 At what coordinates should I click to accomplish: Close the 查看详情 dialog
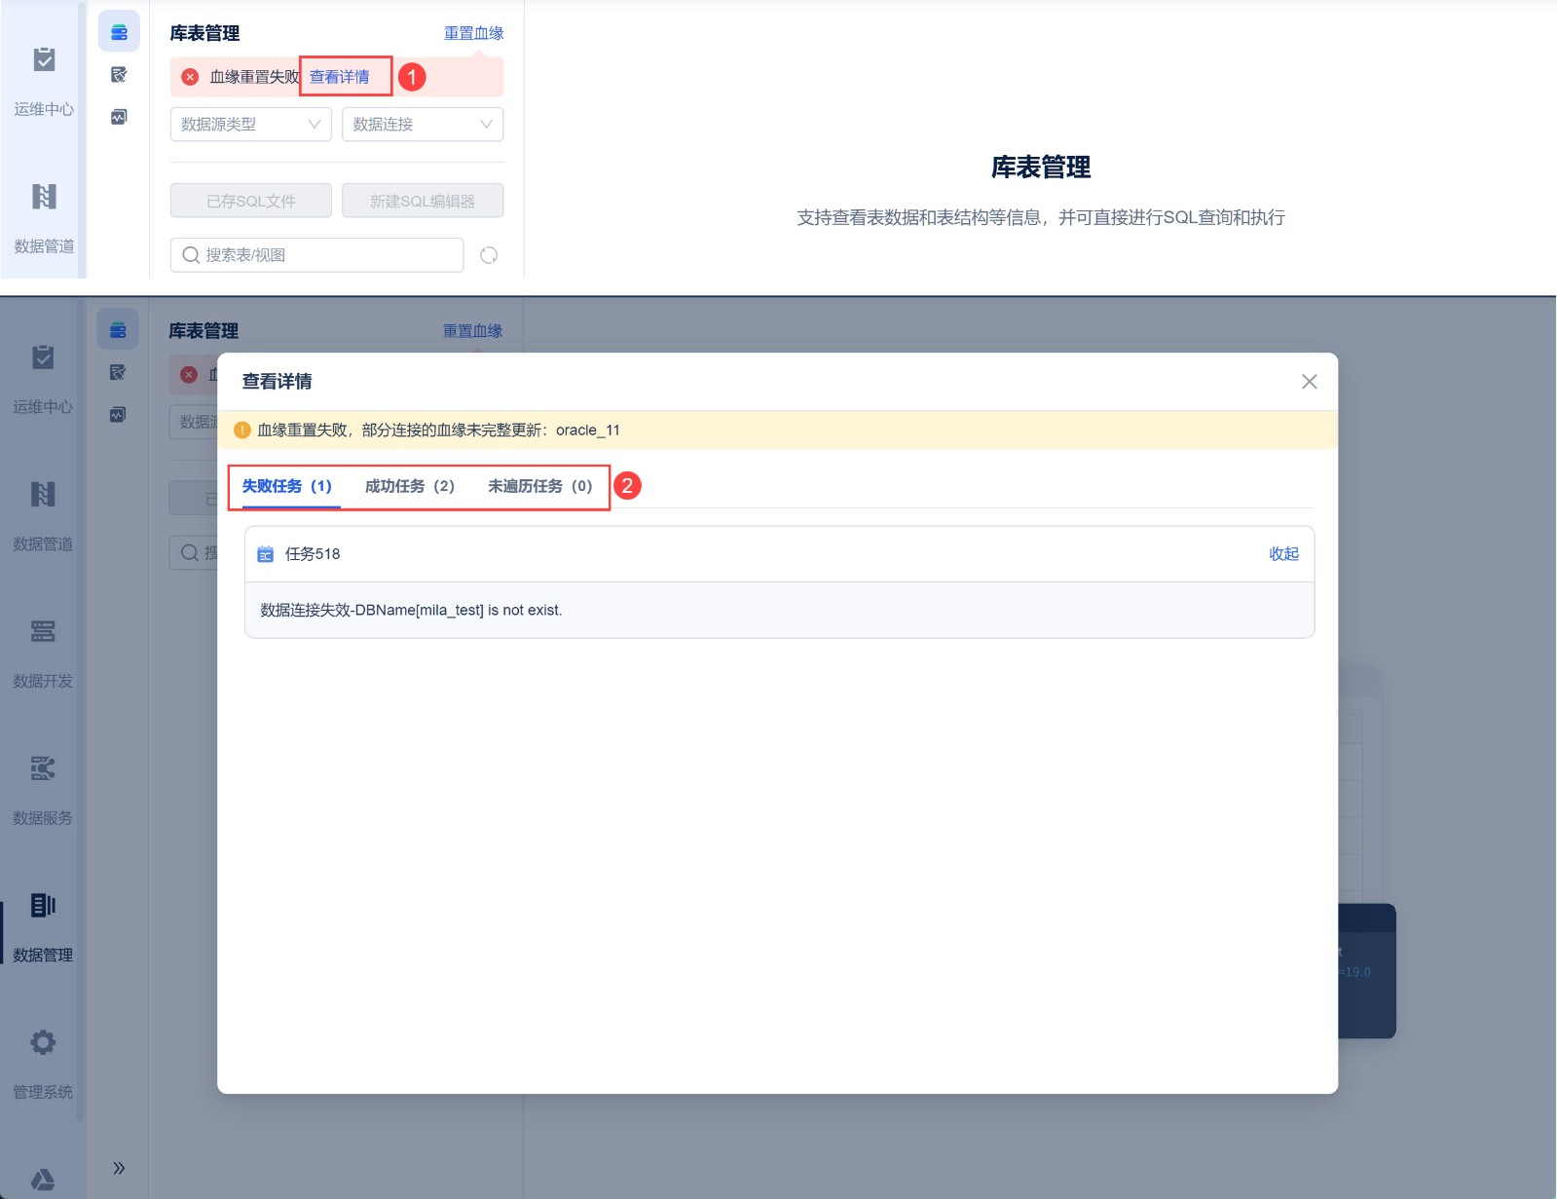pyautogui.click(x=1310, y=382)
